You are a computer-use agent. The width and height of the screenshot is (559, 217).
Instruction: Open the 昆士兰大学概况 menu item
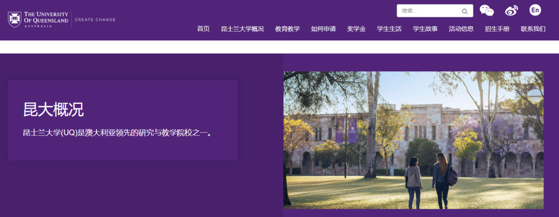pos(242,29)
